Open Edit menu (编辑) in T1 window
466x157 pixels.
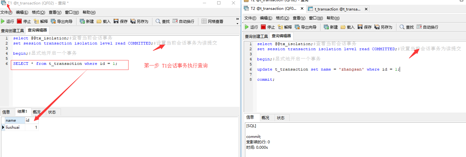[x=22, y=12]
